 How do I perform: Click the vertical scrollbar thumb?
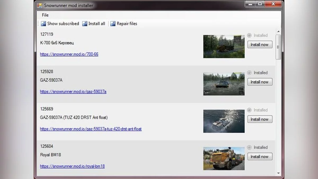278,47
